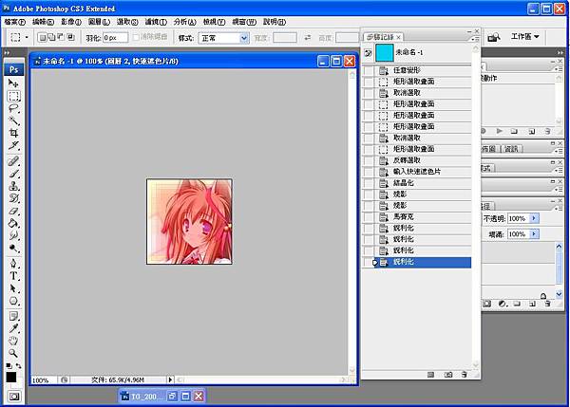
Task: Select the Clone Stamp tool
Action: pyautogui.click(x=14, y=186)
